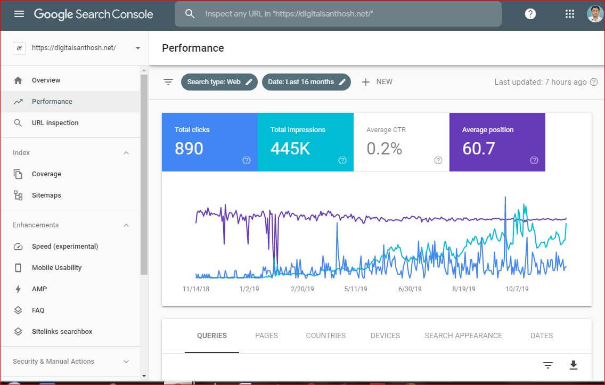Open the hamburger main menu
Image resolution: width=605 pixels, height=385 pixels.
point(19,14)
